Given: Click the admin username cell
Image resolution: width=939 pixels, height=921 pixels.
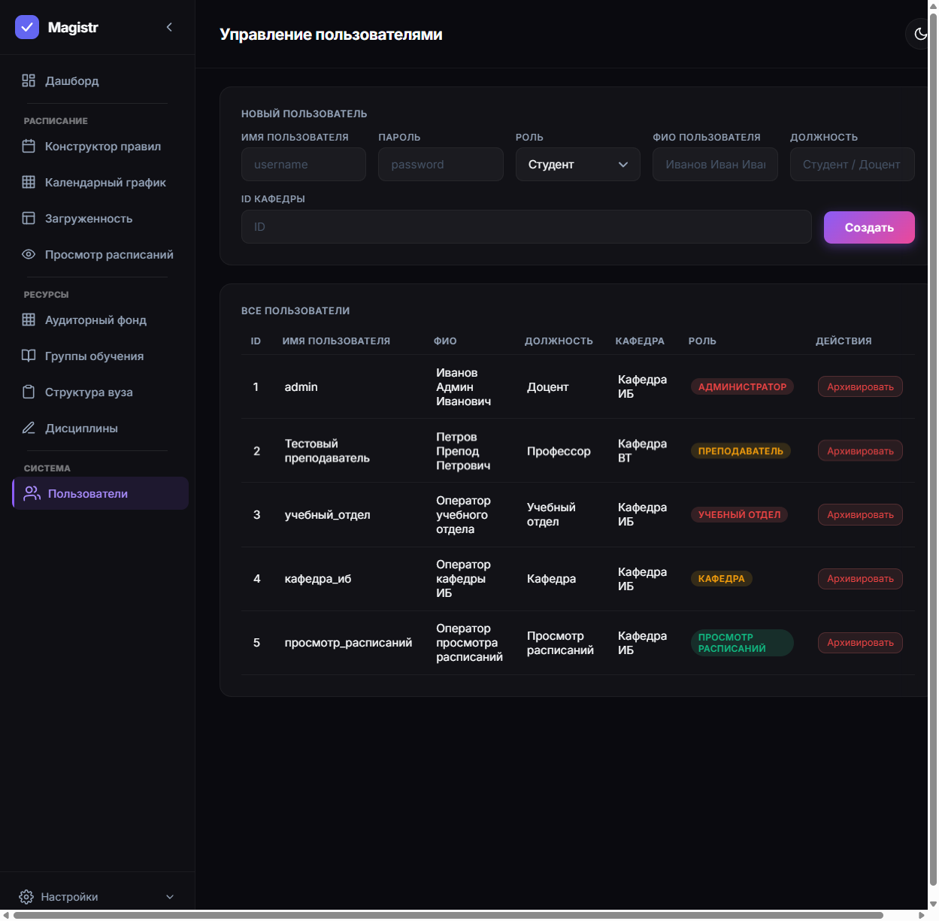Looking at the screenshot, I should (301, 387).
